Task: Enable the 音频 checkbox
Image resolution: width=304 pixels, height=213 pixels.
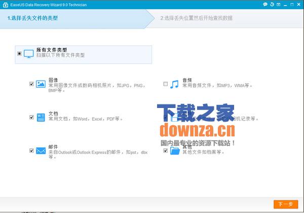Action: [166, 84]
